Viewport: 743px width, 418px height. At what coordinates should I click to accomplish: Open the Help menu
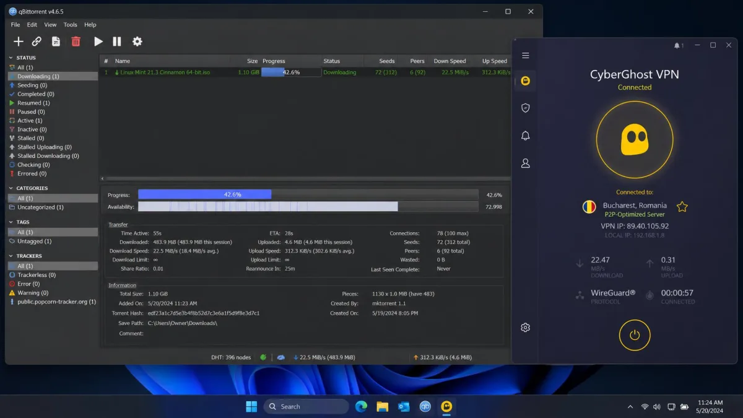point(90,25)
